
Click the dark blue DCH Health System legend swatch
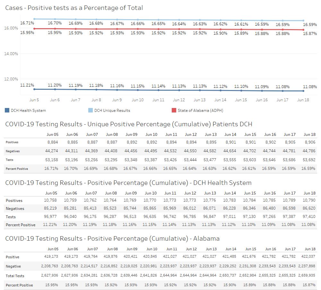coord(7,110)
